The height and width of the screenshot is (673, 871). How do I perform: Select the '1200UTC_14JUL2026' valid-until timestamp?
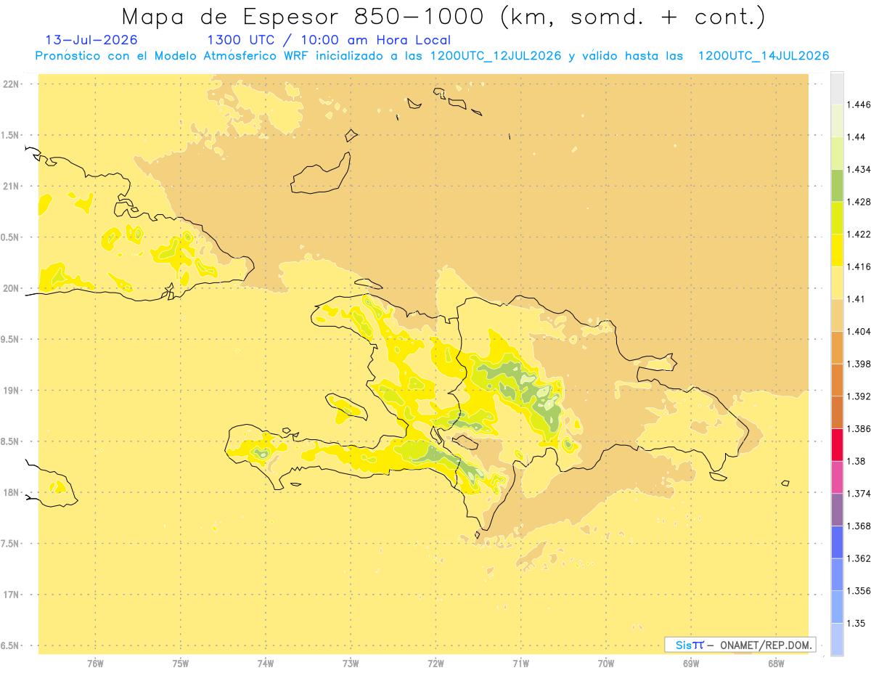[x=763, y=56]
